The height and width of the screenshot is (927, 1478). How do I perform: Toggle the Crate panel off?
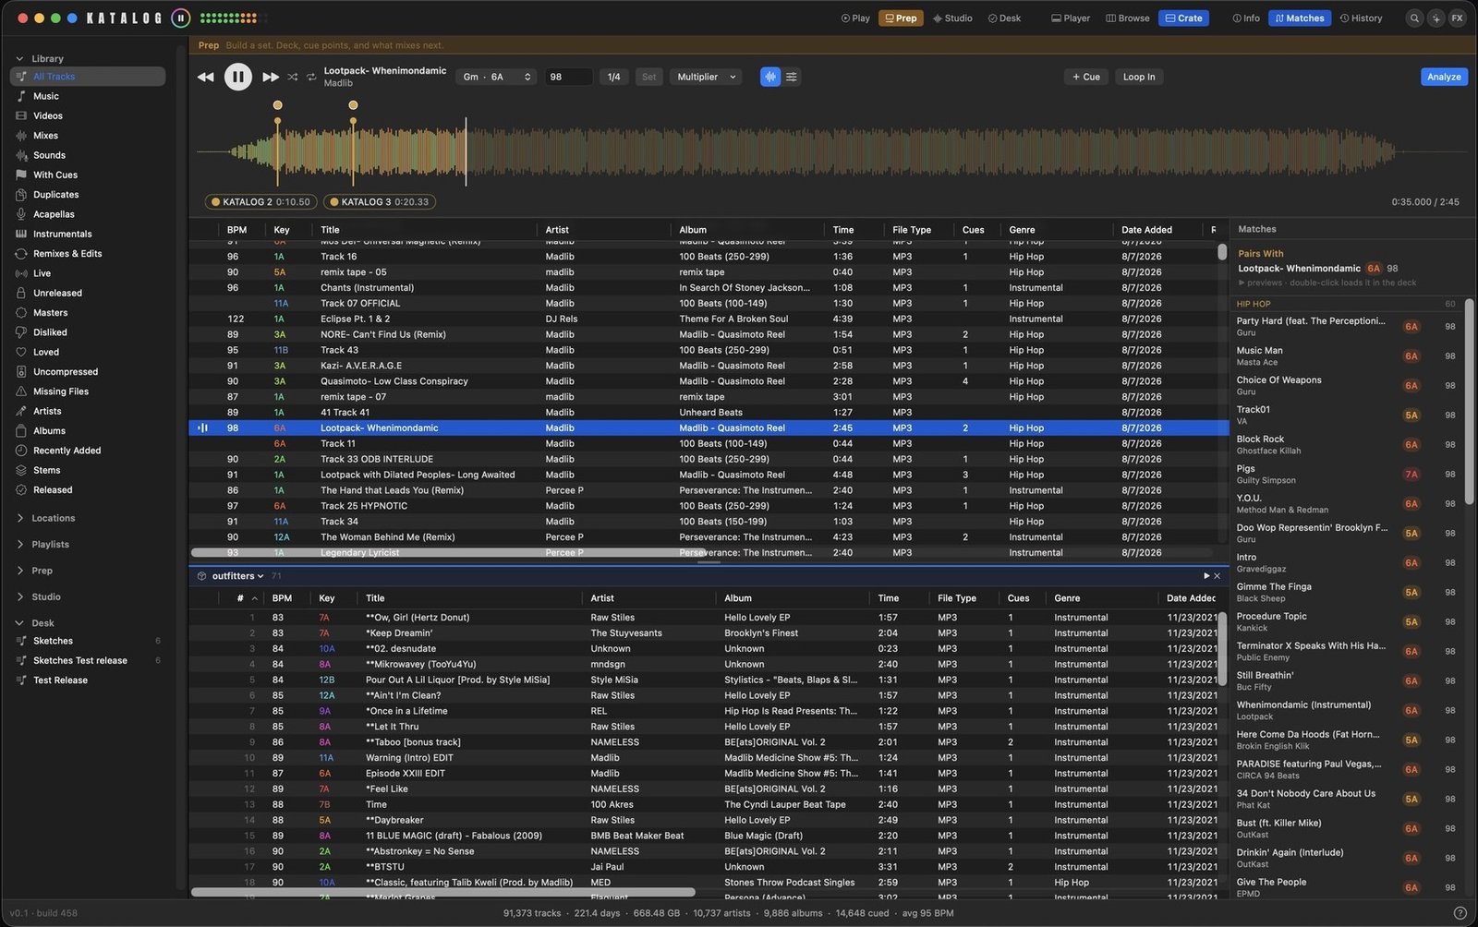click(1183, 18)
